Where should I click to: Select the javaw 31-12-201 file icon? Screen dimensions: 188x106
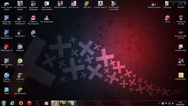coord(181,35)
